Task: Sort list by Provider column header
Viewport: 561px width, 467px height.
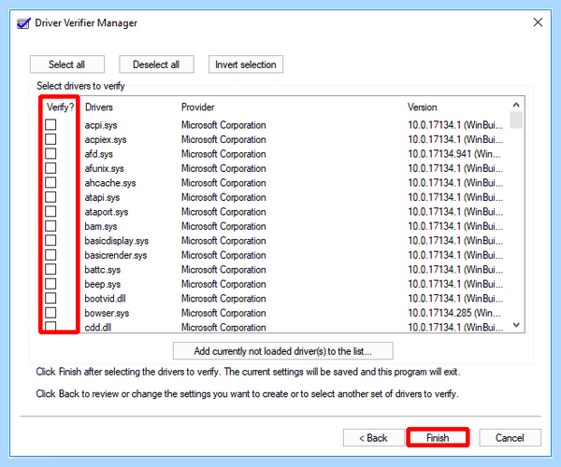Action: 198,107
